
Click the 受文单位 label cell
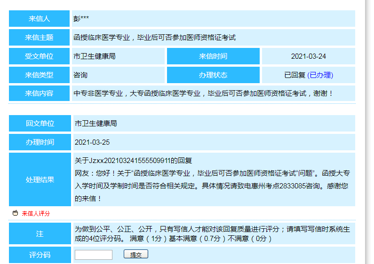click(x=40, y=56)
